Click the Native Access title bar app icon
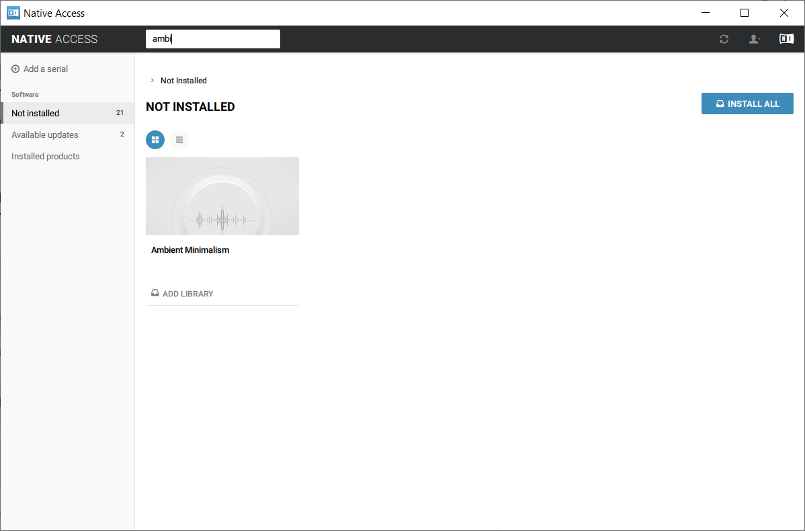 (x=13, y=13)
